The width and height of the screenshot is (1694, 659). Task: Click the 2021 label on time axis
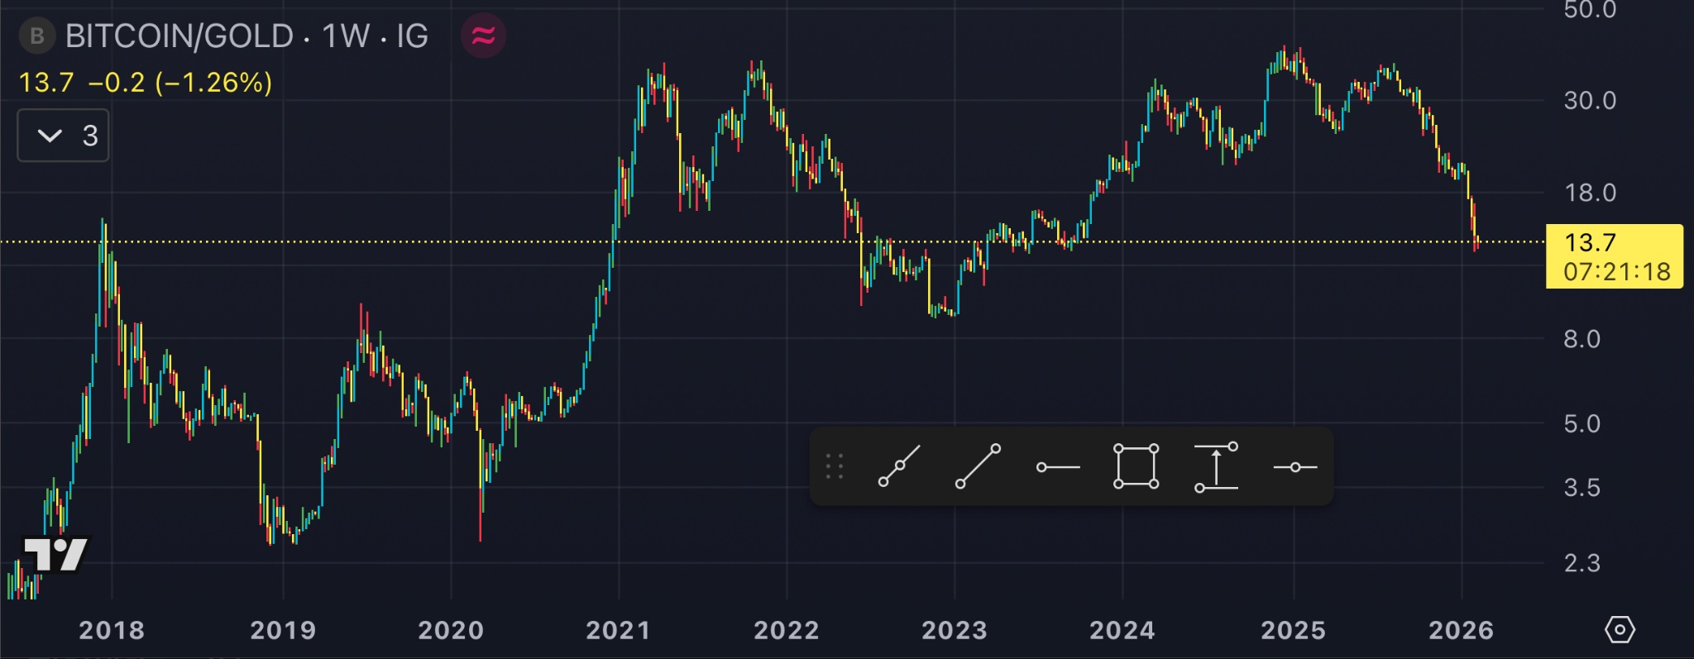pyautogui.click(x=618, y=630)
